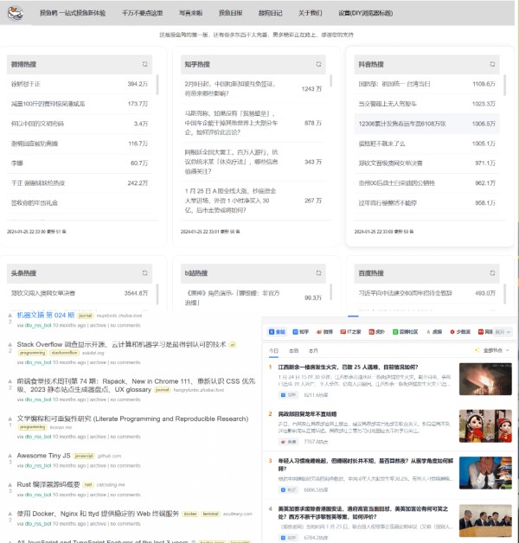Upvote the Rust 编译器源码概要 post
This screenshot has height=543, width=519.
pos(10,484)
